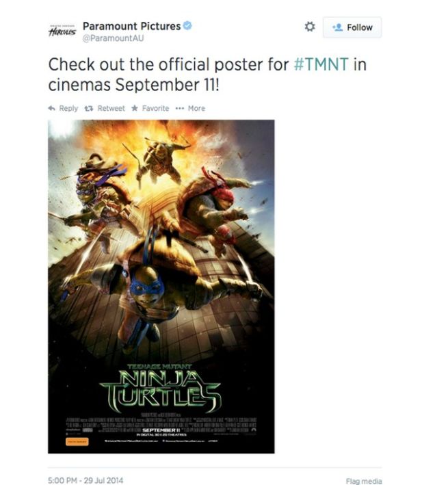Open the 5:00 PM - 29 Jul 2014 timestamp

click(85, 480)
